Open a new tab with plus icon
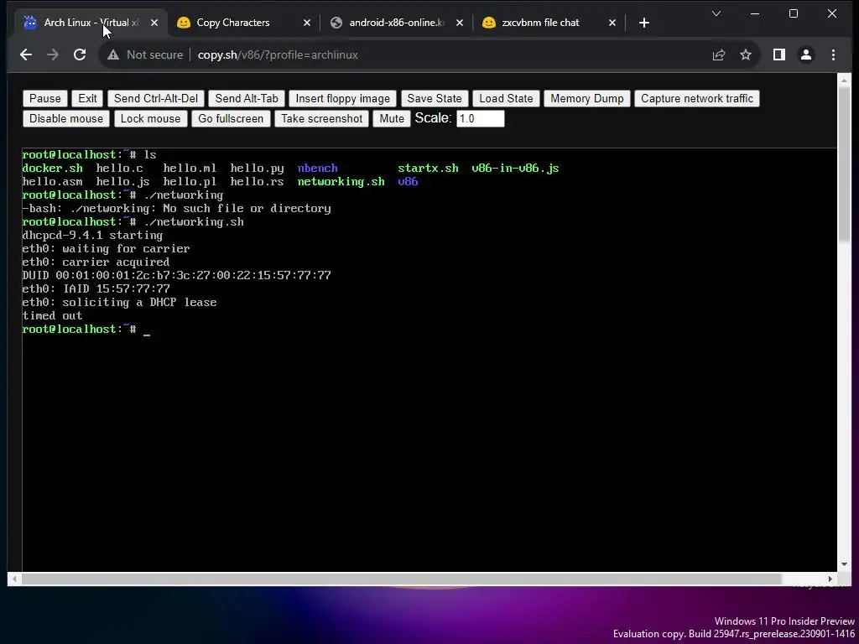This screenshot has width=859, height=644. pos(644,23)
